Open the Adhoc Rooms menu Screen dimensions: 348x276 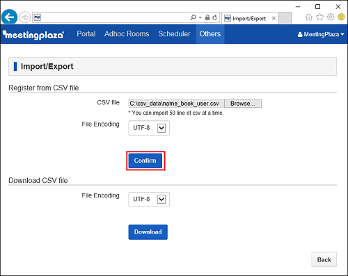127,34
